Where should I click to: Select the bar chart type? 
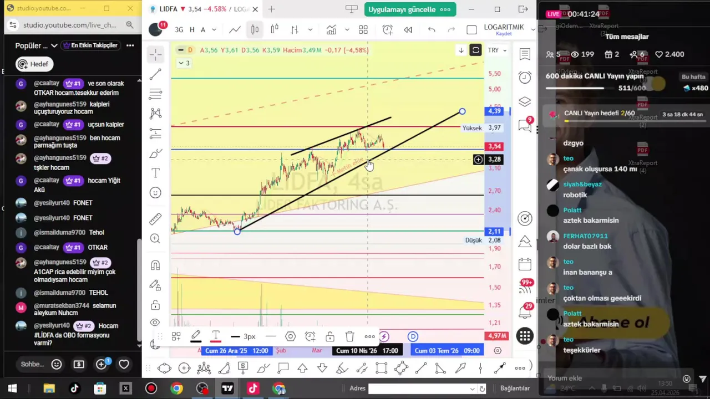click(295, 29)
